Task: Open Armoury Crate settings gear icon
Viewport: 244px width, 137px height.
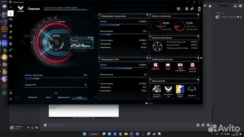Action: (x=11, y=99)
